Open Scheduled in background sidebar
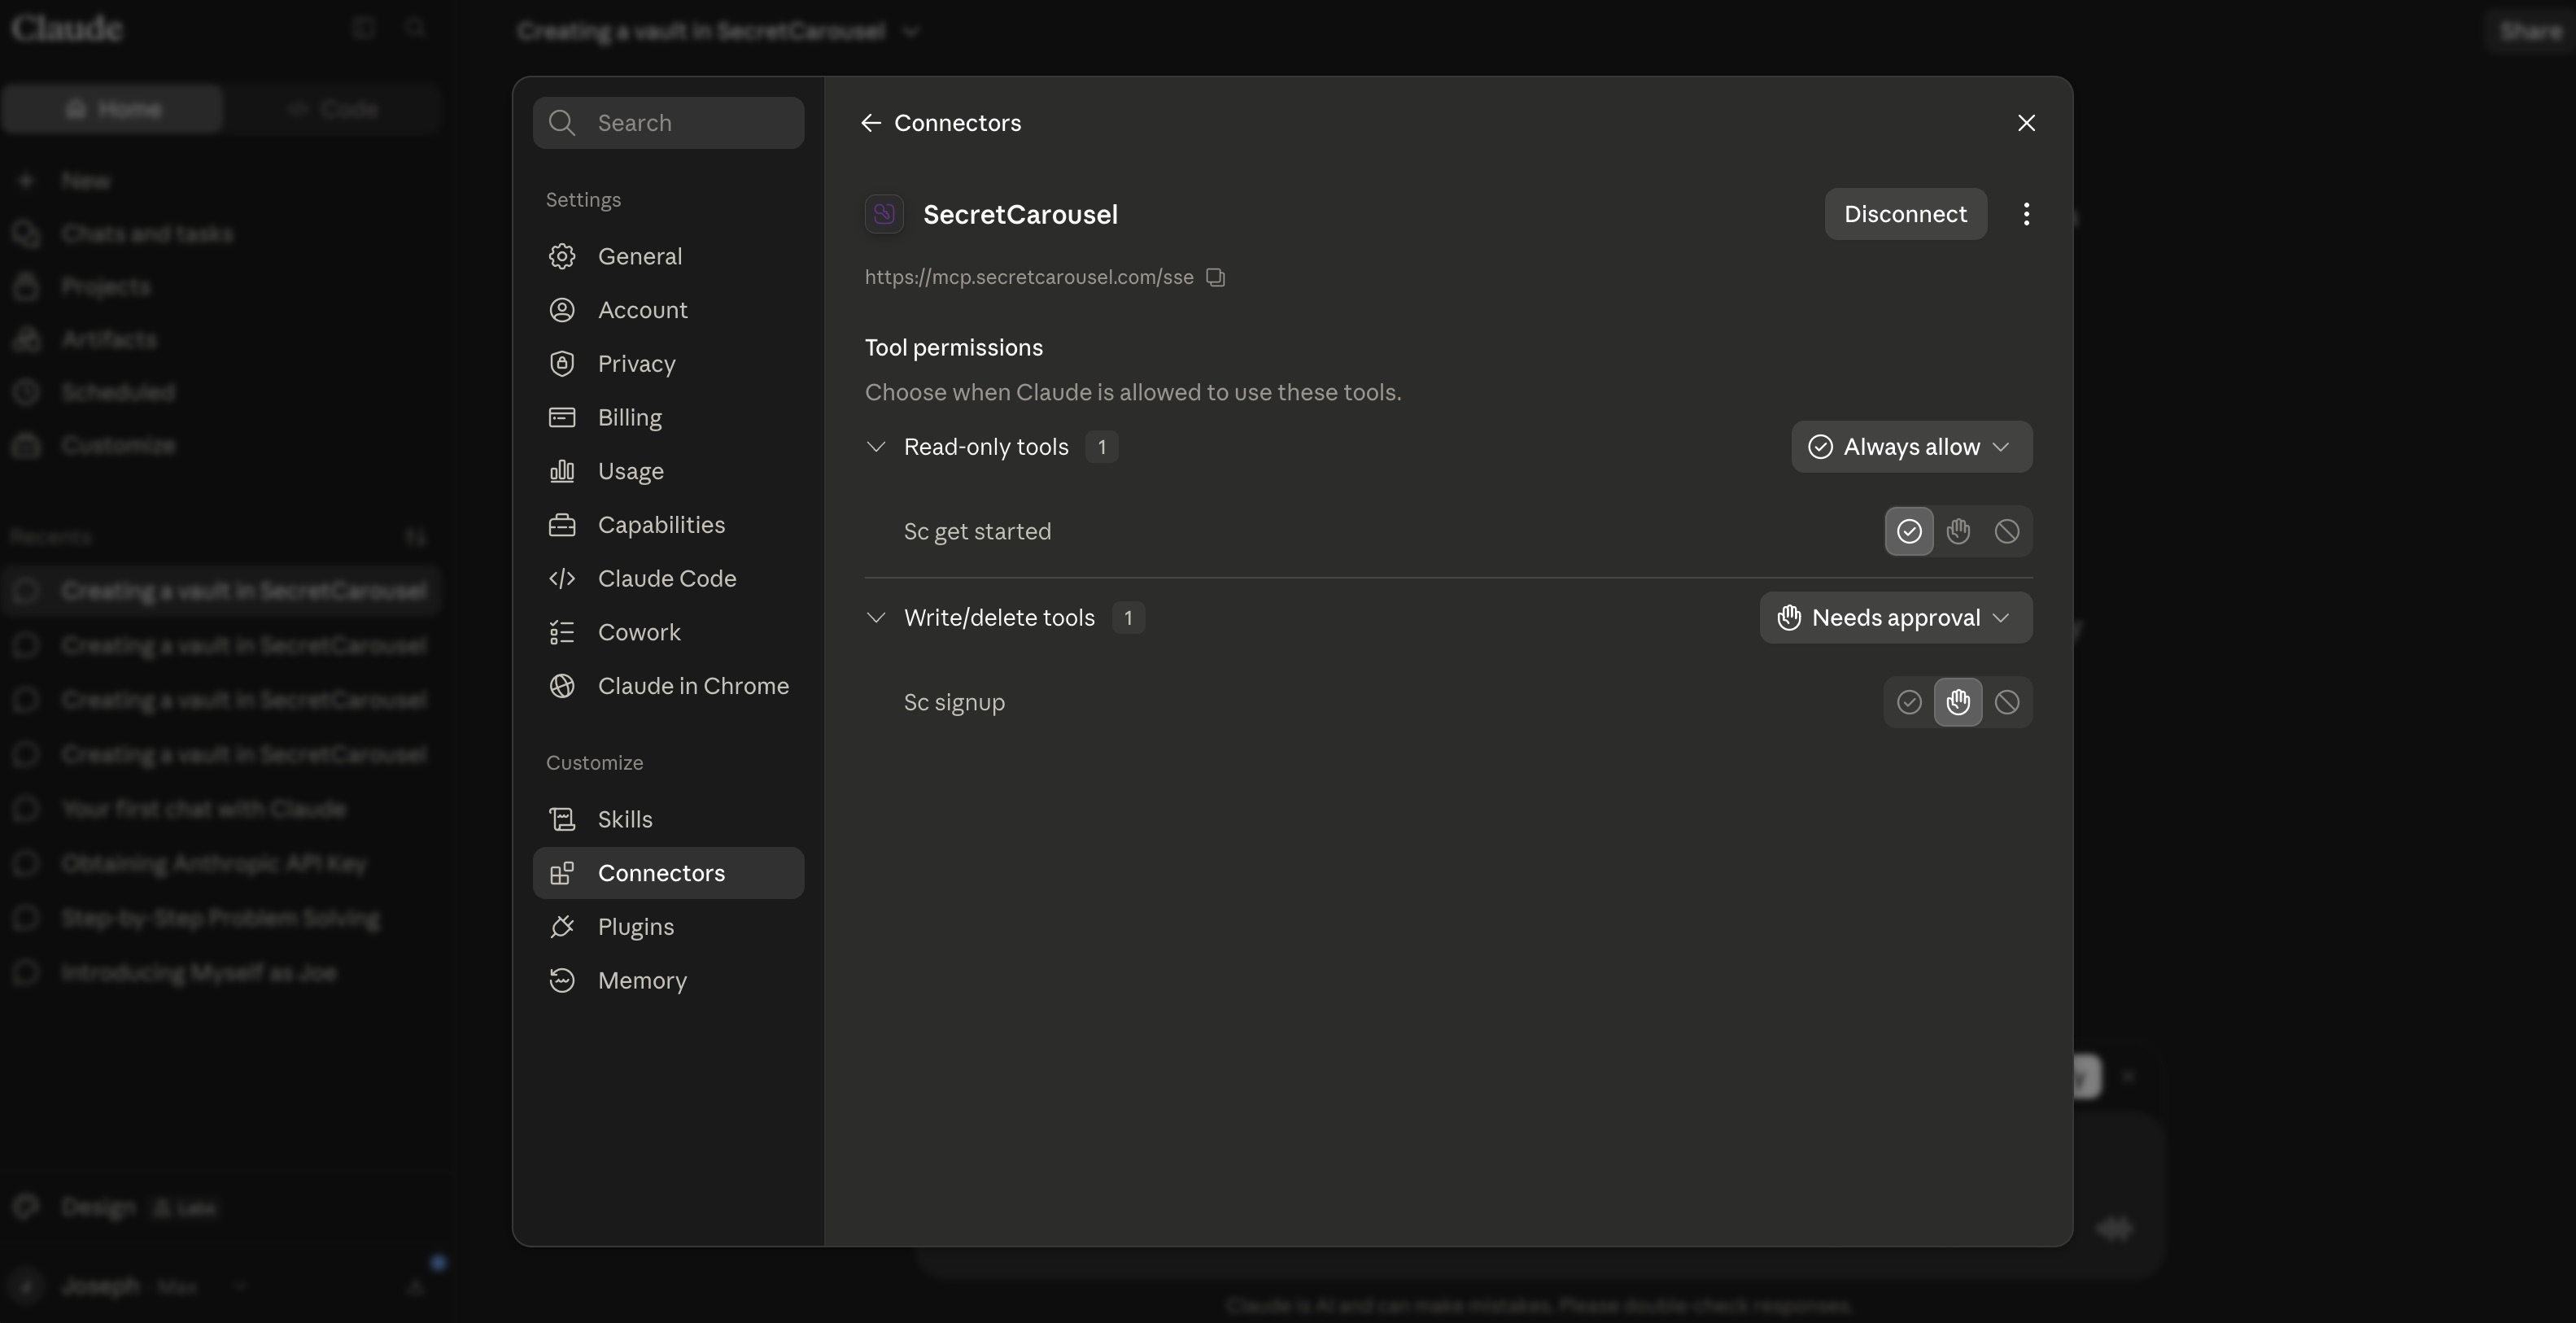The width and height of the screenshot is (2576, 1323). pyautogui.click(x=220, y=392)
